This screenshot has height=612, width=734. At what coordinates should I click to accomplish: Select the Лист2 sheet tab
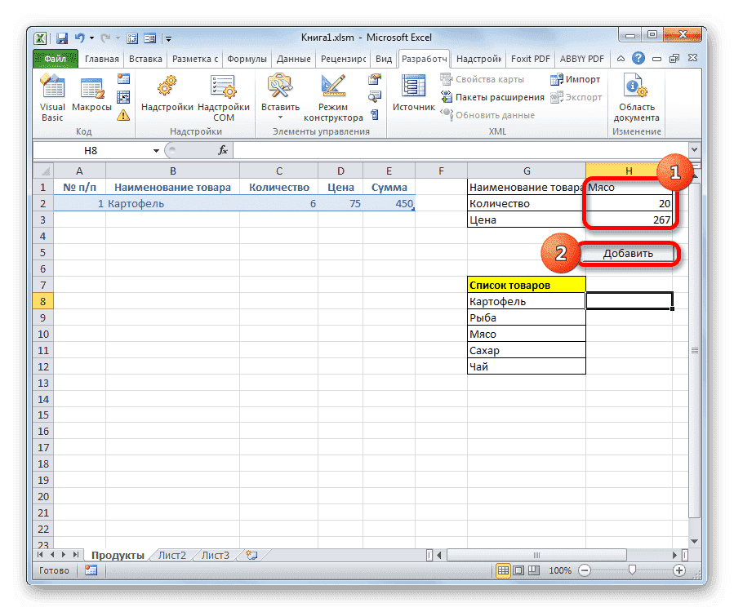coord(171,554)
